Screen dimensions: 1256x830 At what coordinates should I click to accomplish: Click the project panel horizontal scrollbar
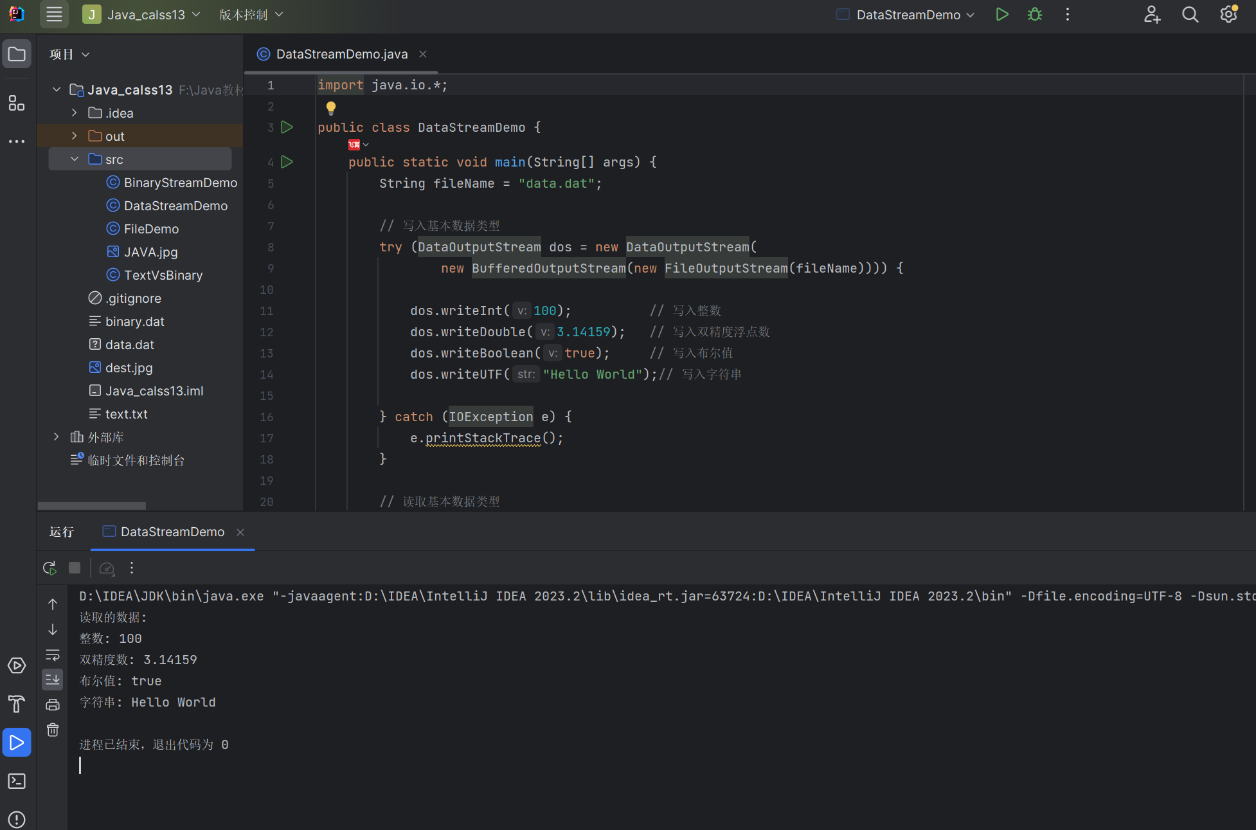tap(92, 505)
